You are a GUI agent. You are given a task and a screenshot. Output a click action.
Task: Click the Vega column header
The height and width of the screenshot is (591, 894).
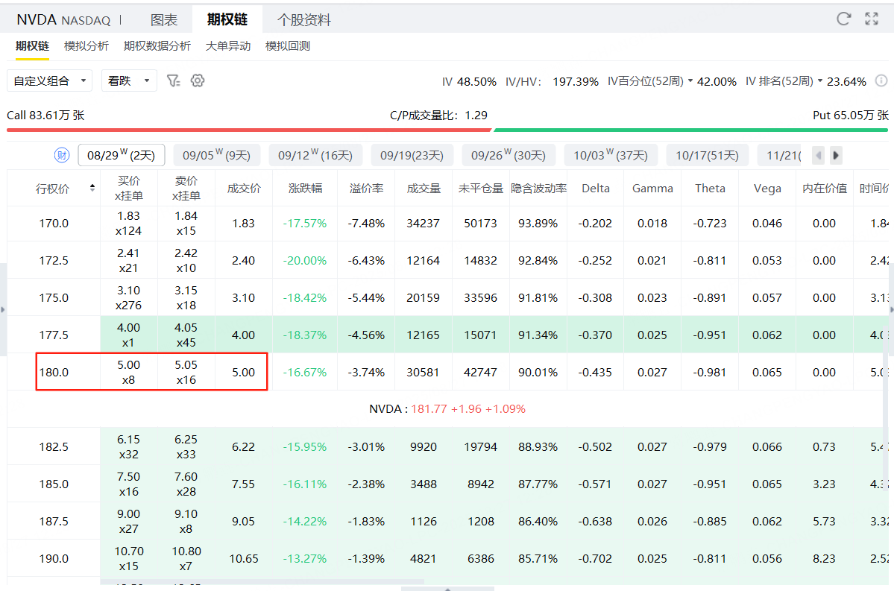pos(767,188)
